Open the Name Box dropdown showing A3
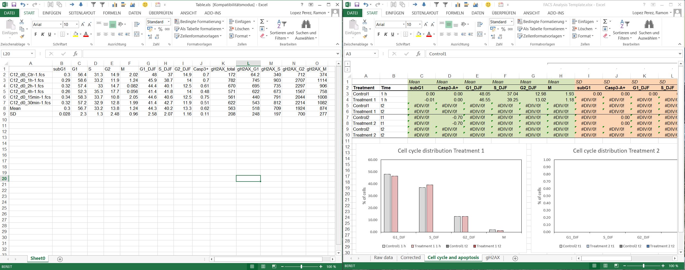Image resolution: width=685 pixels, height=270 pixels. [x=375, y=54]
